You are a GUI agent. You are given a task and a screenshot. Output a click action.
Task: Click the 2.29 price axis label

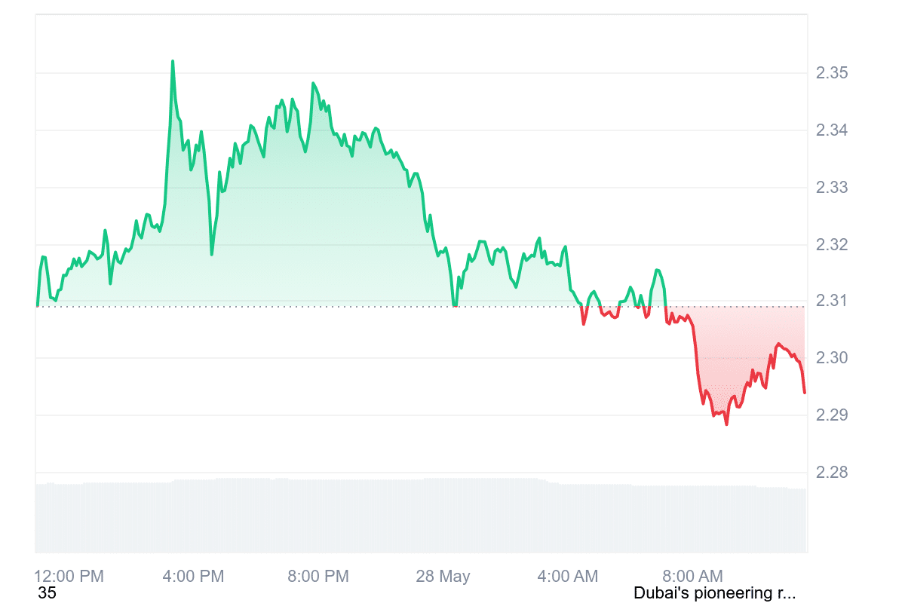click(832, 415)
